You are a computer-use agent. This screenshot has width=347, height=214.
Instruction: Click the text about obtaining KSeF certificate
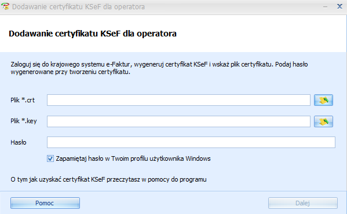pyautogui.click(x=108, y=179)
